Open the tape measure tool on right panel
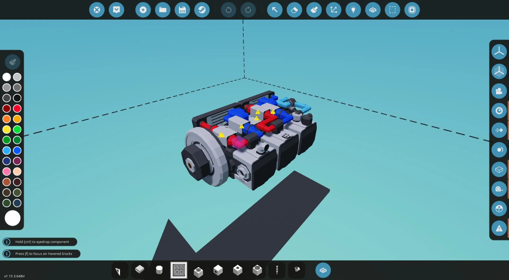Viewport: 509px width, 280px height. point(499,189)
